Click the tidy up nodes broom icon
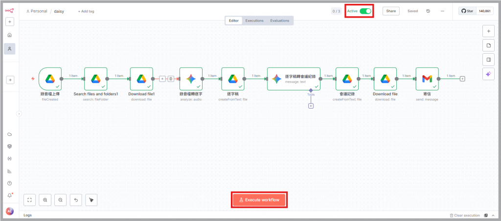 pyautogui.click(x=91, y=200)
